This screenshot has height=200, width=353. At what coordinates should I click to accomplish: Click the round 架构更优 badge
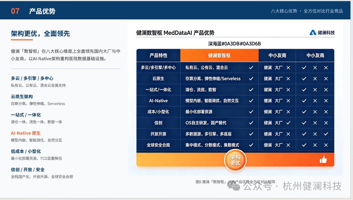coord(235,160)
